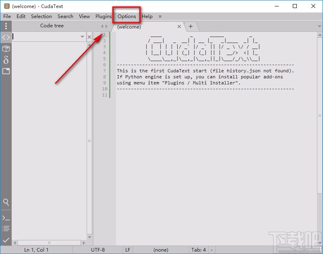Screen dimensions: 323x254
Task: Clear the Code tree filter field
Action: tap(89, 37)
